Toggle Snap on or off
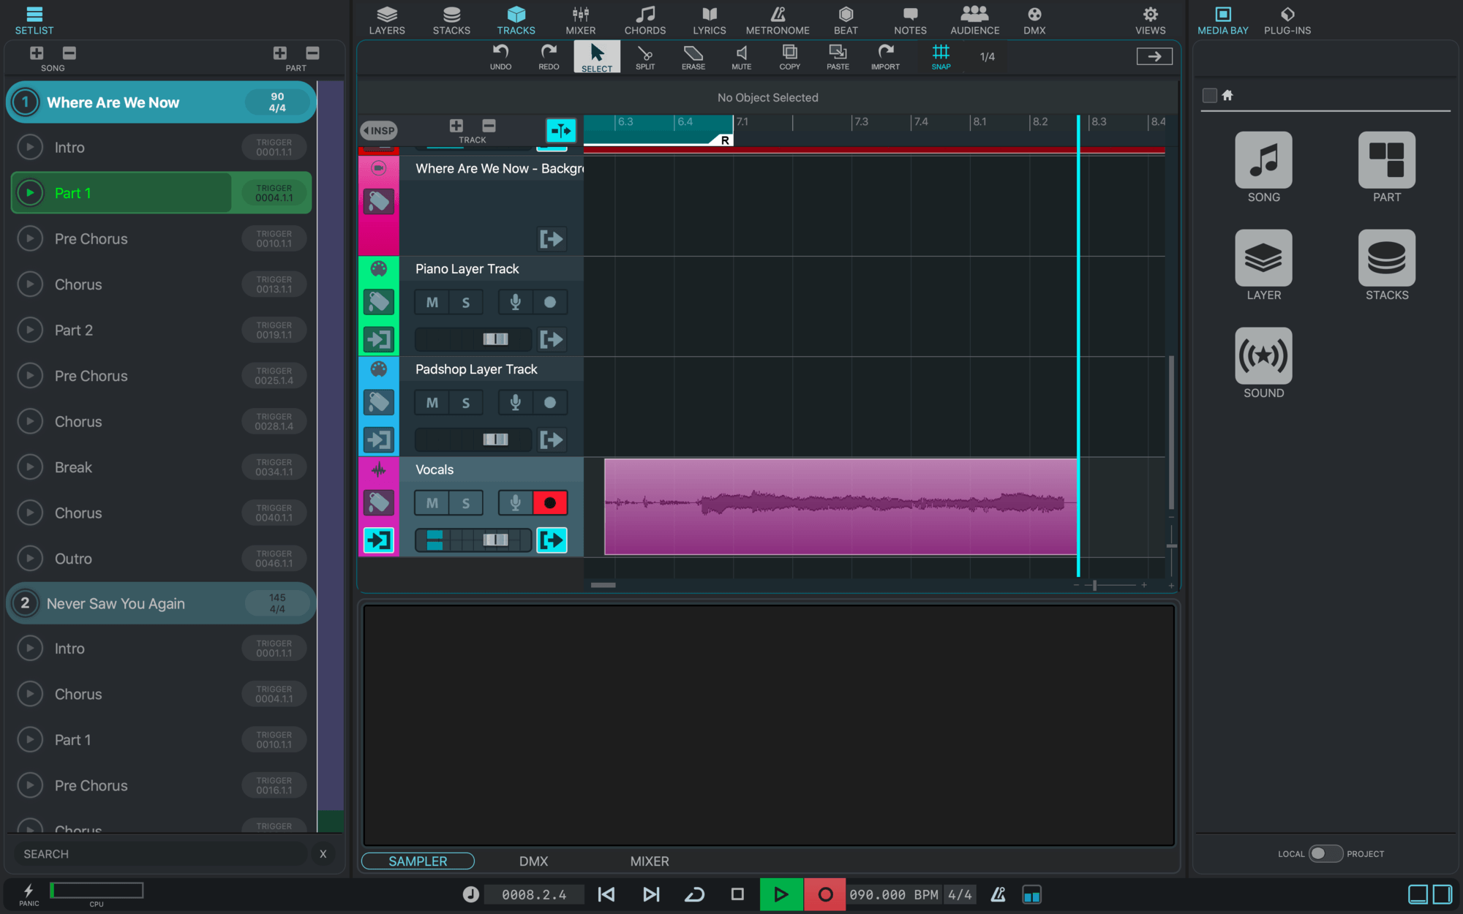 941,56
